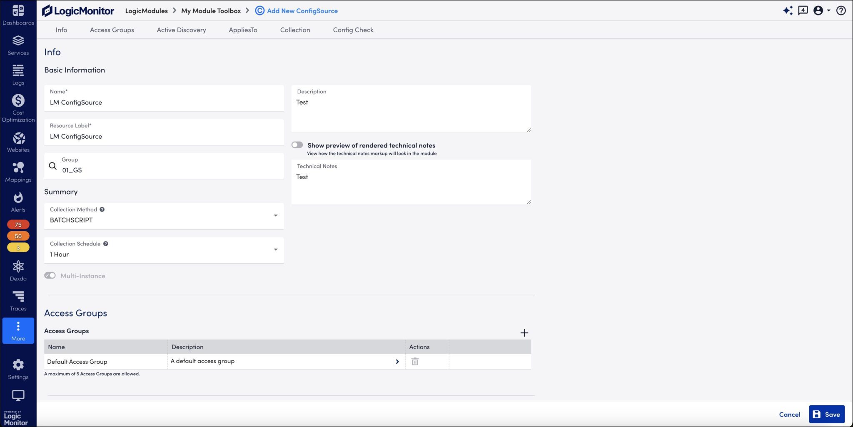Click the orange 50 error alerts badge

pyautogui.click(x=18, y=236)
